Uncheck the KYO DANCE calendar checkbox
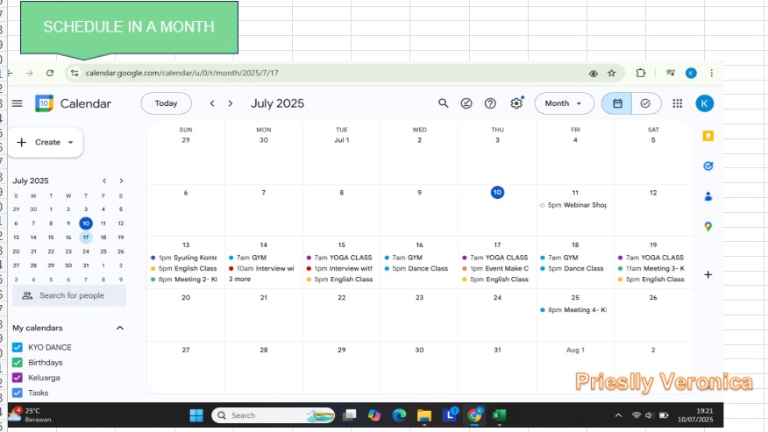The height and width of the screenshot is (432, 768). (18, 348)
